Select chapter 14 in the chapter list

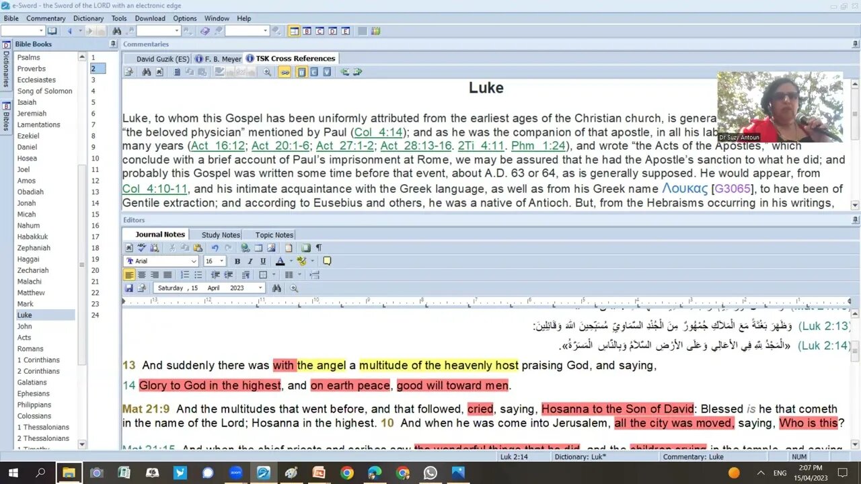click(x=95, y=203)
